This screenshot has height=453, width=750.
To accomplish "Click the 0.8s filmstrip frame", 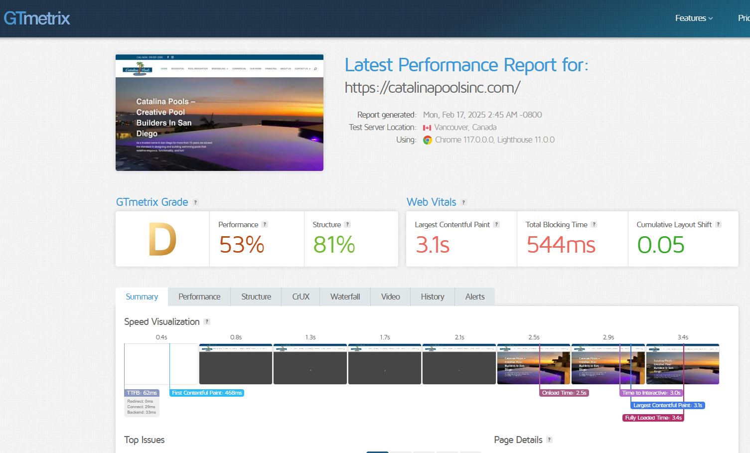I will [236, 364].
